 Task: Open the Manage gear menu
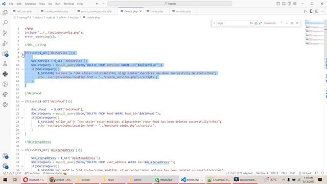(5, 166)
